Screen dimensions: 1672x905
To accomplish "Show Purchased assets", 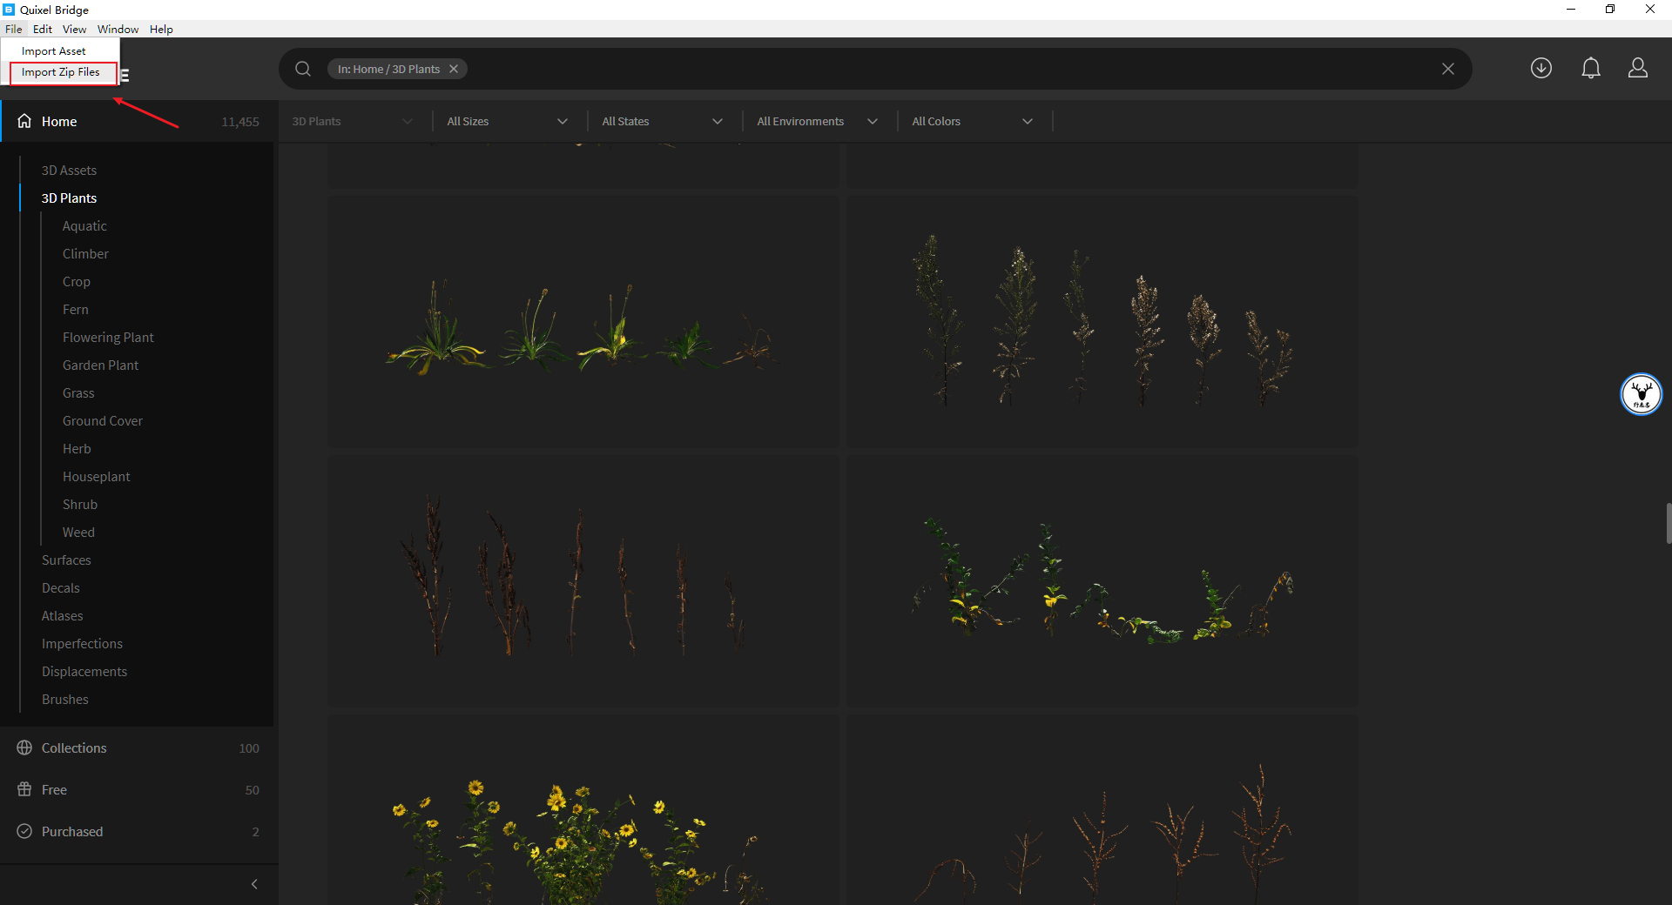I will [x=139, y=831].
